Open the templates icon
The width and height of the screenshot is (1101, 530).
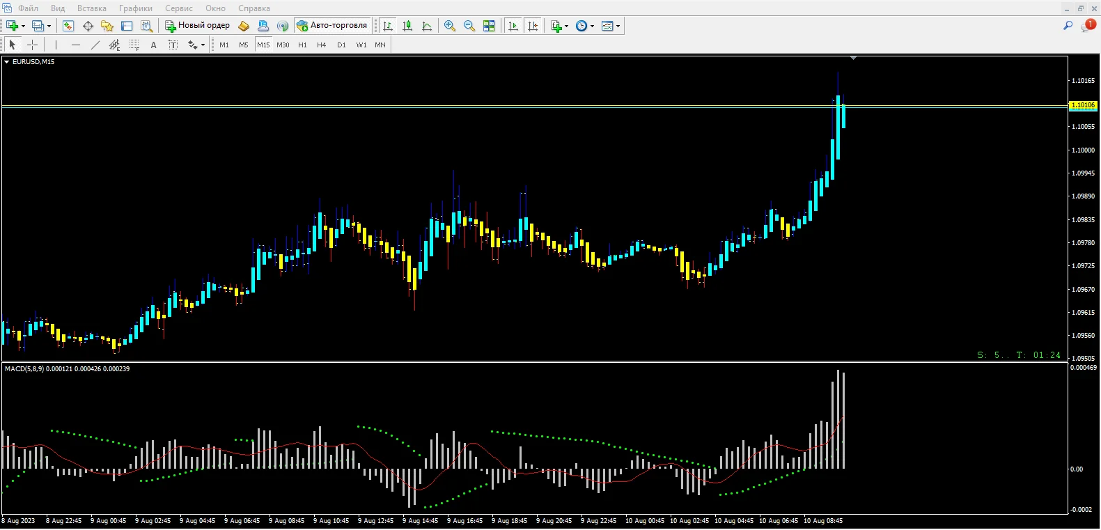click(607, 26)
